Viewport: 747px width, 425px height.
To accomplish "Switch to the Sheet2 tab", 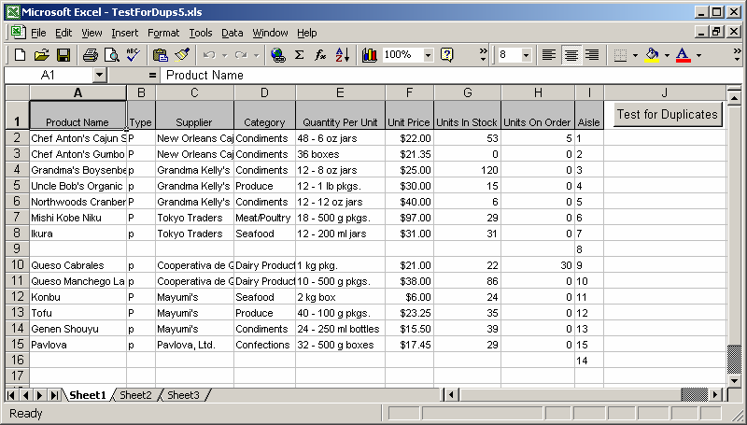I will tap(135, 395).
